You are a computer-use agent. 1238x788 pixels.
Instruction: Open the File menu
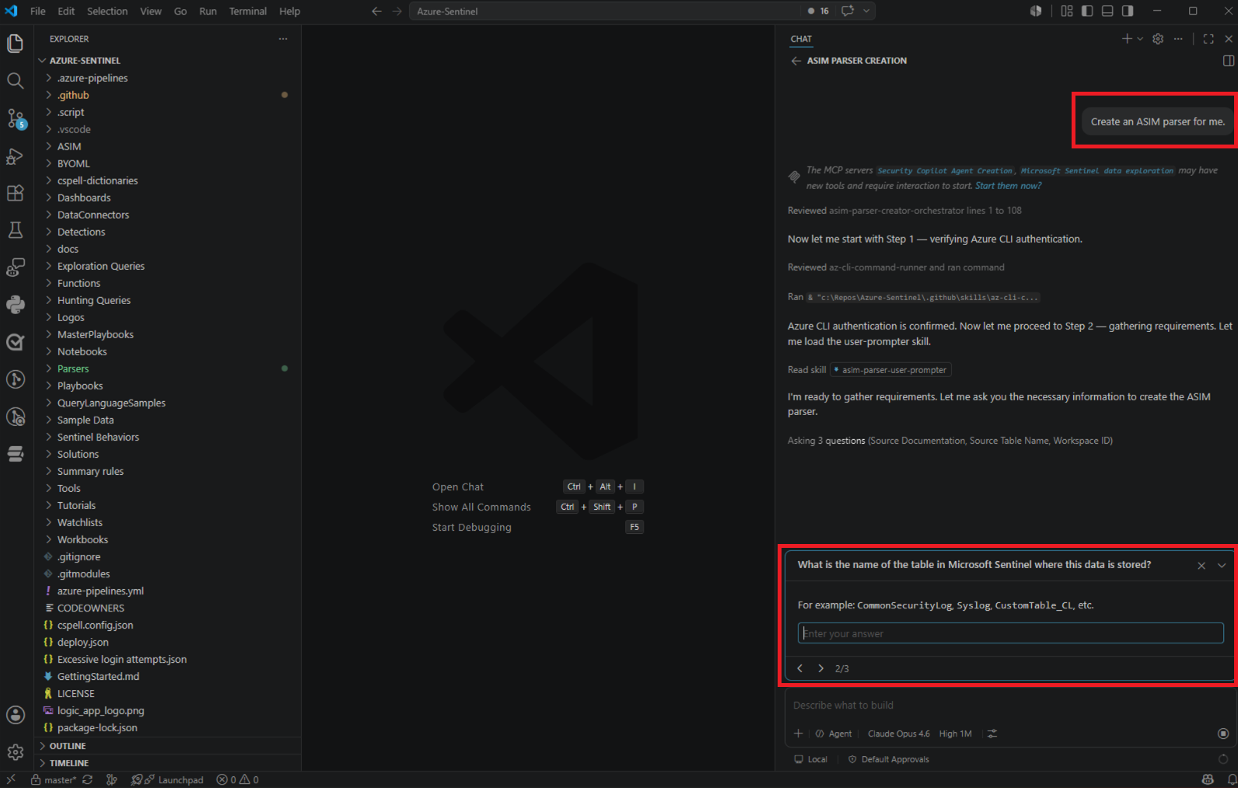click(x=37, y=11)
